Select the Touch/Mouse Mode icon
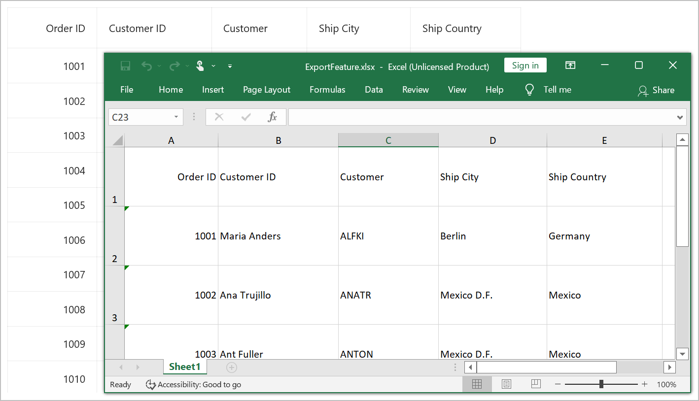This screenshot has height=401, width=699. click(200, 65)
